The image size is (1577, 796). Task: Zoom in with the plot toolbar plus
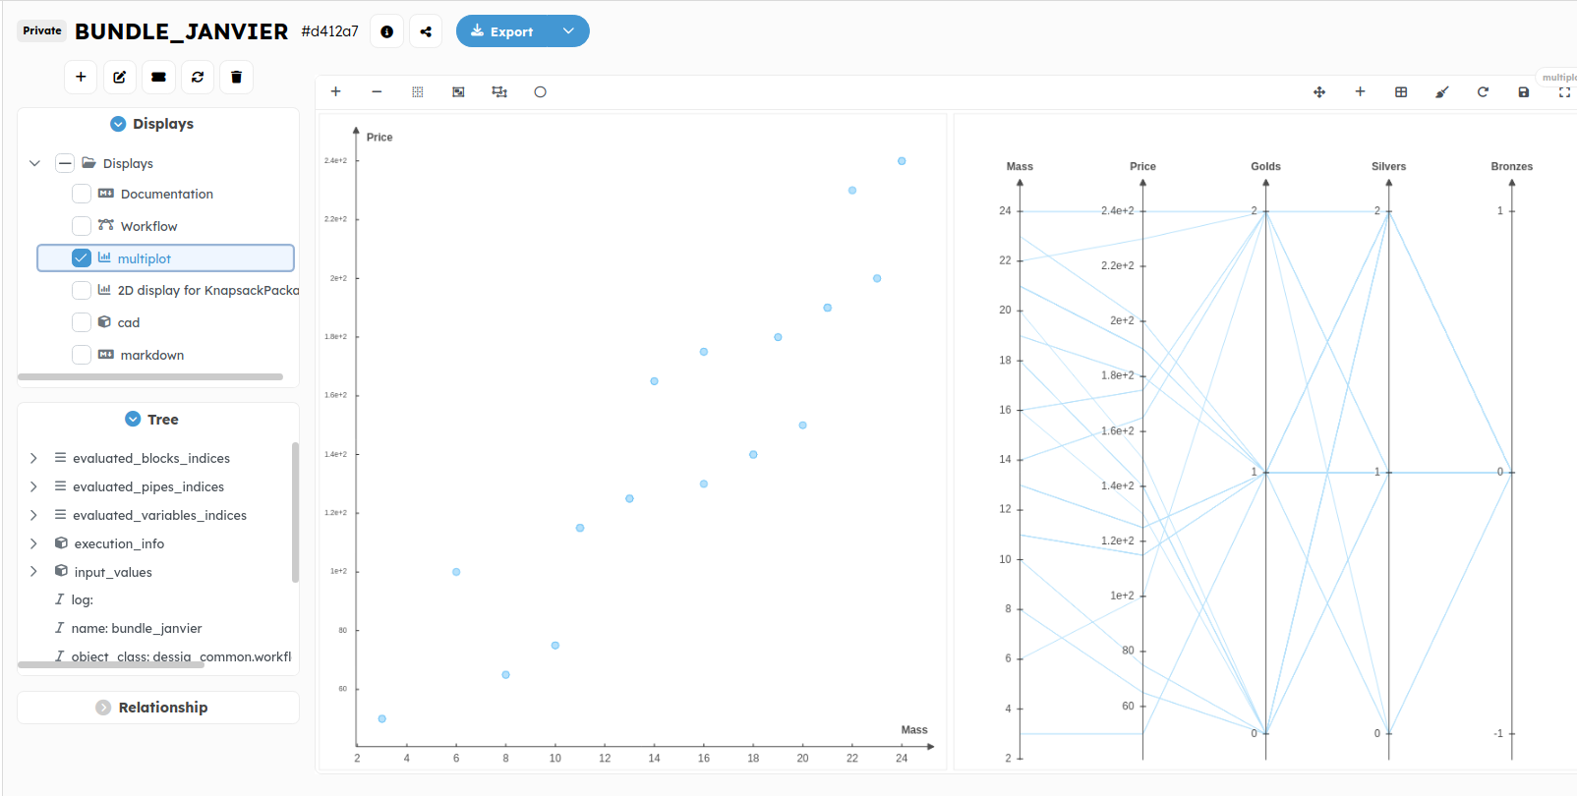pos(335,91)
